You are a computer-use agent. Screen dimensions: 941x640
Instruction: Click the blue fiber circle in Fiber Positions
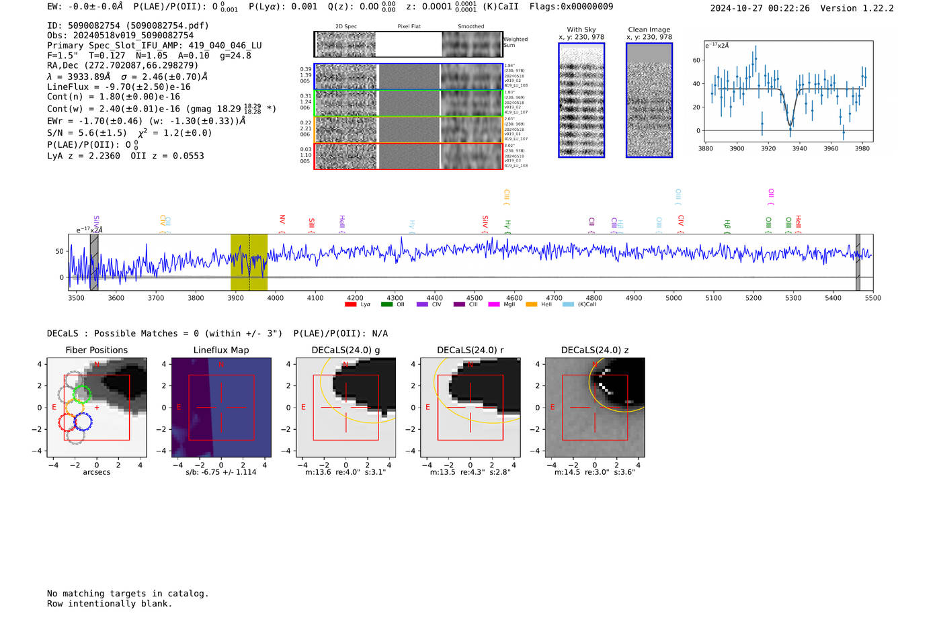pos(83,422)
